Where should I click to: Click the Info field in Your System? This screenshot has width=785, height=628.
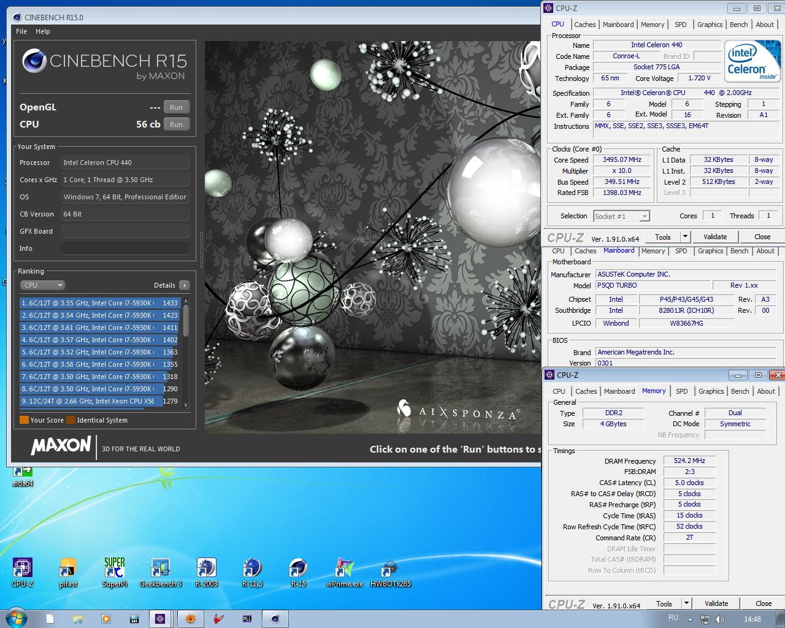[125, 248]
